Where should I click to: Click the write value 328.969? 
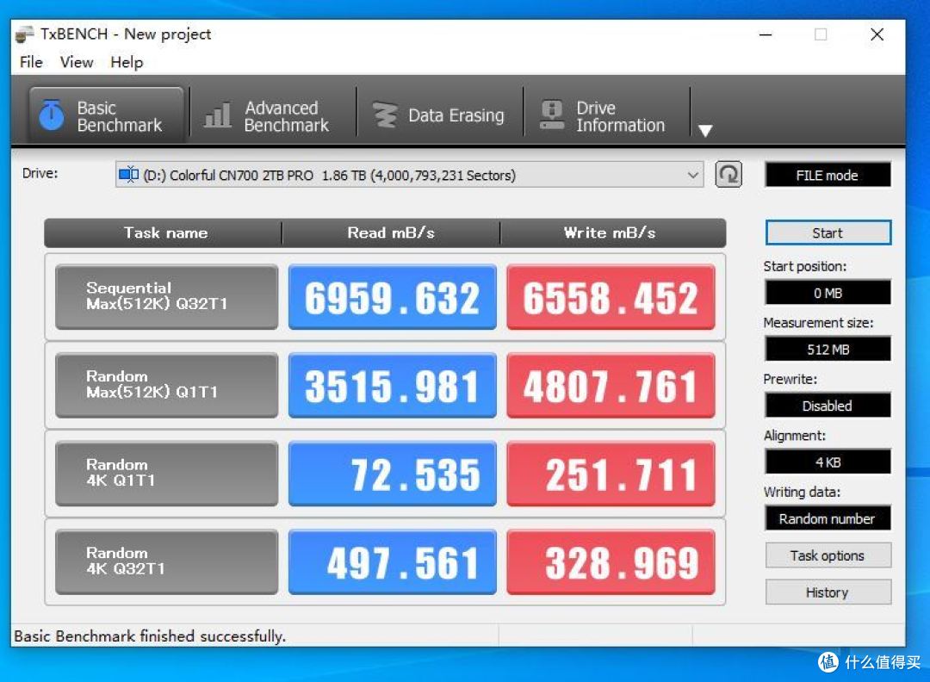611,561
